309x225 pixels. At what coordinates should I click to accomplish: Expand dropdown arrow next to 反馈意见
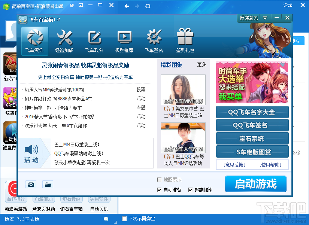[265, 18]
